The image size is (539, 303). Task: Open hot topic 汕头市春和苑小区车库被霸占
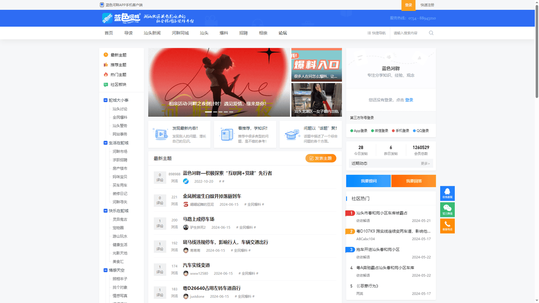pyautogui.click(x=382, y=213)
